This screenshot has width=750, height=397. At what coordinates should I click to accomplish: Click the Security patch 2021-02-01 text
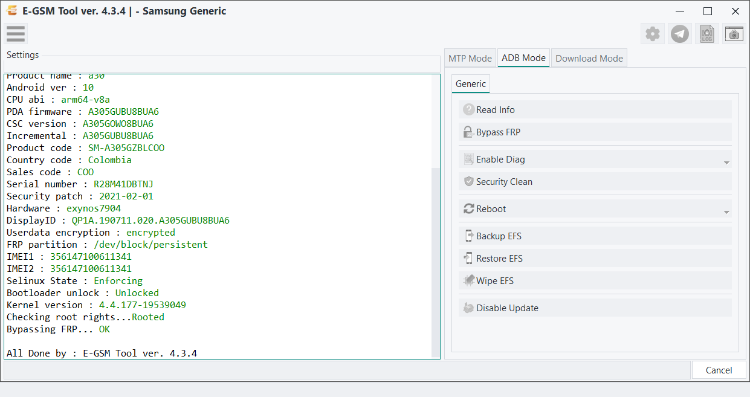[x=80, y=196]
